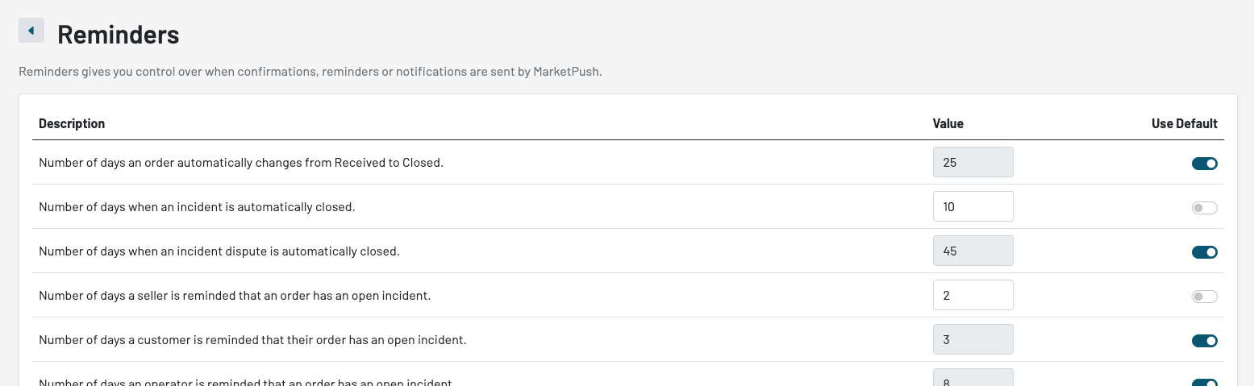Click the customer reminder value field showing 3
Image resolution: width=1254 pixels, height=386 pixels.
click(x=973, y=339)
